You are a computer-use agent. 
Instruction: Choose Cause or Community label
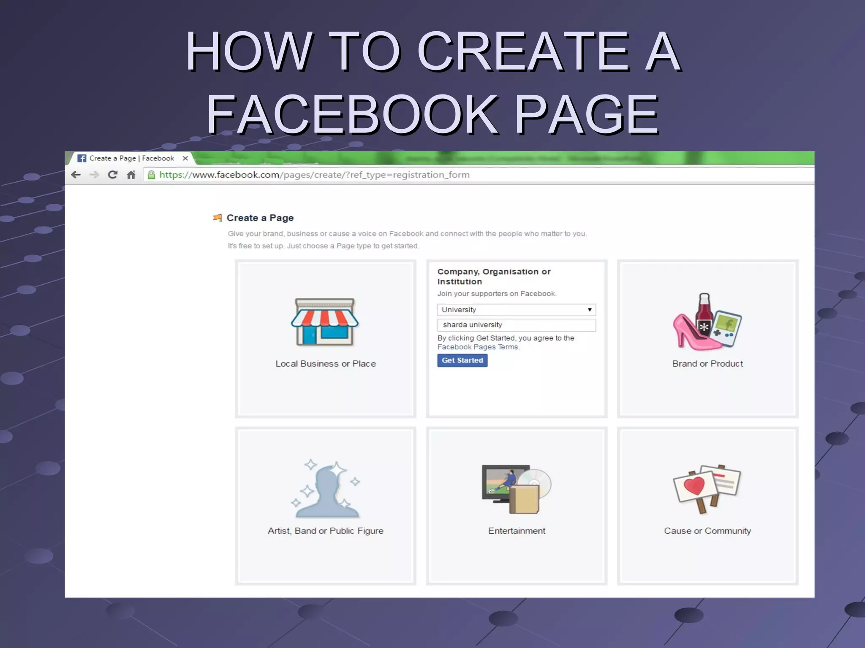click(x=707, y=531)
